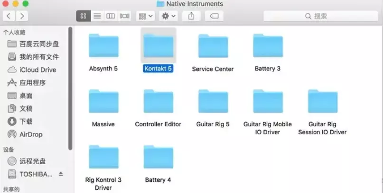Open the TOSHIBA drive in the sidebar
383x193 pixels.
[31, 174]
